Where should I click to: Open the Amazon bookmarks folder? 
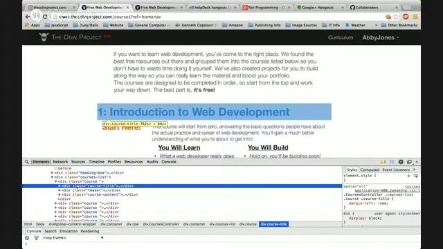[233, 25]
